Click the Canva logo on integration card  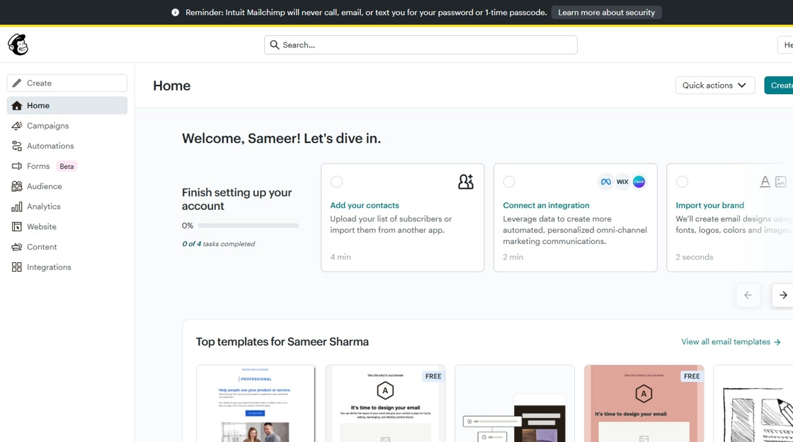639,182
